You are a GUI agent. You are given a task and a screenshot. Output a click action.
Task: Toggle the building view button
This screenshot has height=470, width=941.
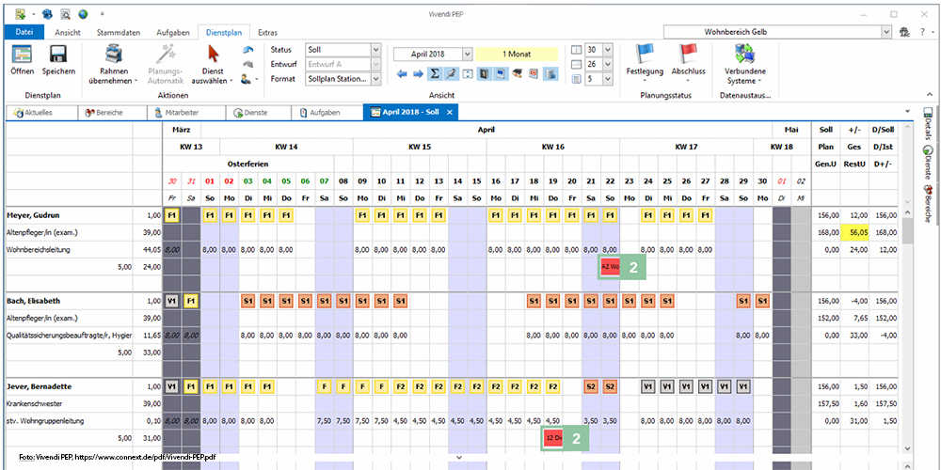550,73
